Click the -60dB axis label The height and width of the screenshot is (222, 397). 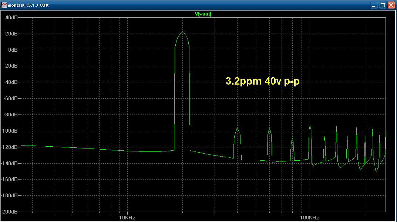[10, 98]
